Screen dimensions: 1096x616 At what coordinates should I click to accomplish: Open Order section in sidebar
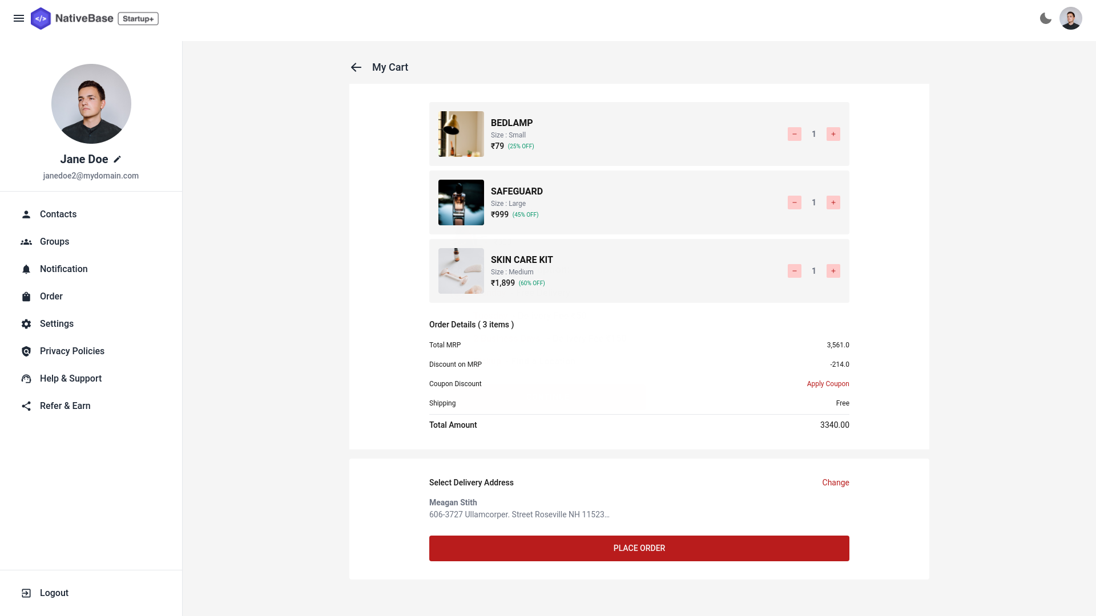(x=50, y=297)
